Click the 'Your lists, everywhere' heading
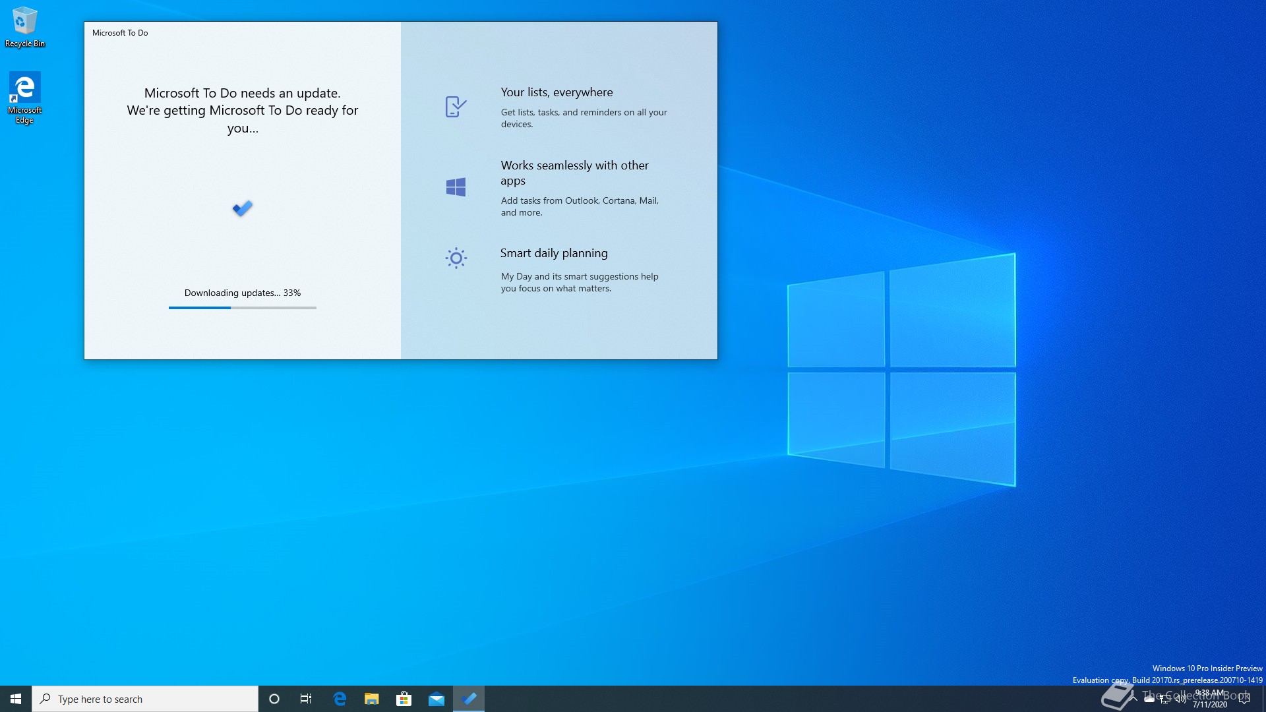This screenshot has height=712, width=1266. 557,92
